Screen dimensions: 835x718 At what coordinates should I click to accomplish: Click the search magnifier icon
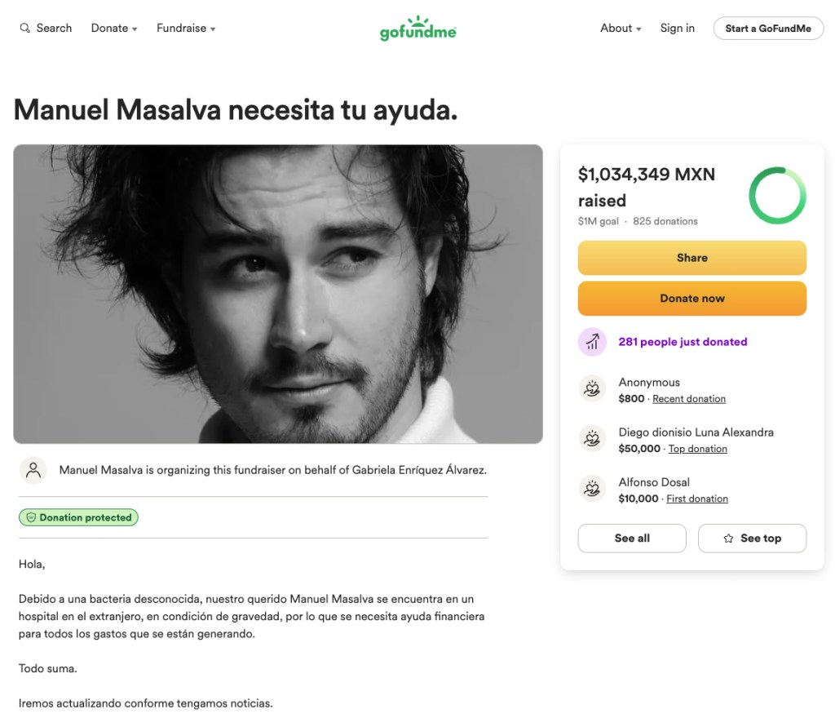25,29
